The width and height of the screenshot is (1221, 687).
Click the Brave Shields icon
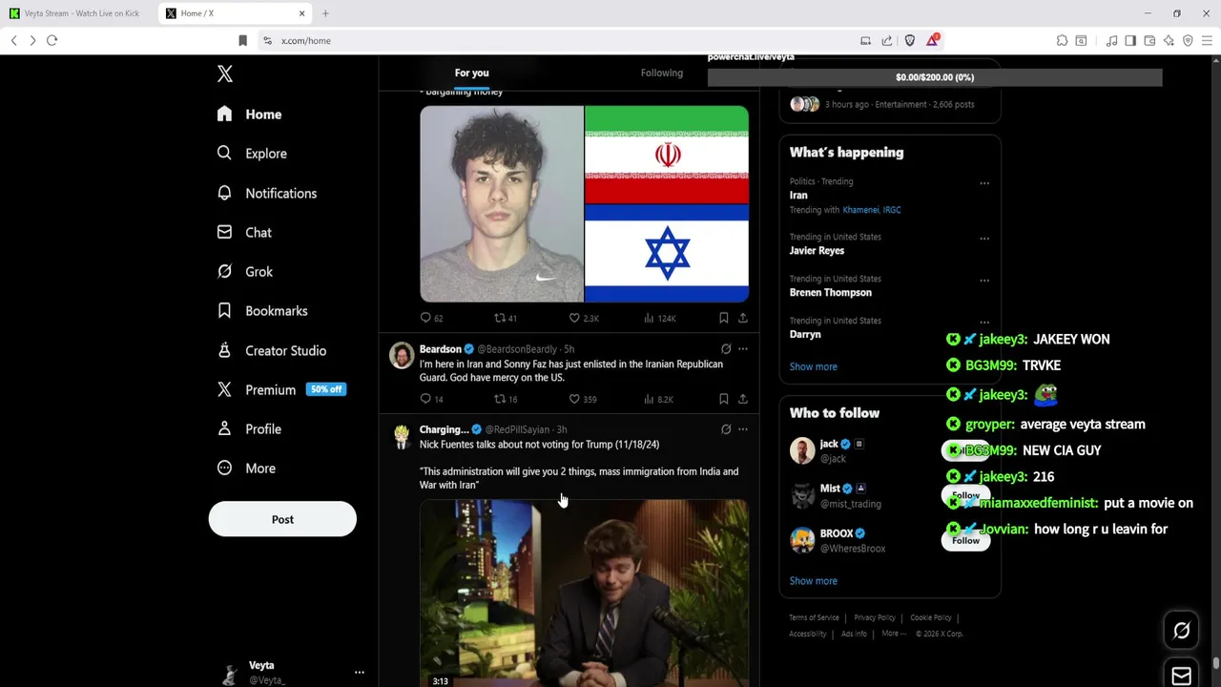(x=910, y=40)
